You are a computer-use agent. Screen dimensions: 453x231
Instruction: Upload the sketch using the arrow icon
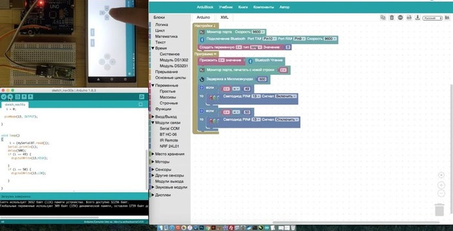coord(11,97)
